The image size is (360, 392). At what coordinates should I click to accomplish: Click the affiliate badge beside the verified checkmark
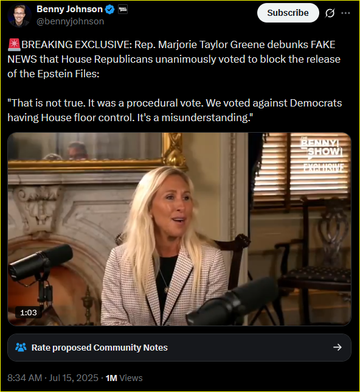pos(123,10)
